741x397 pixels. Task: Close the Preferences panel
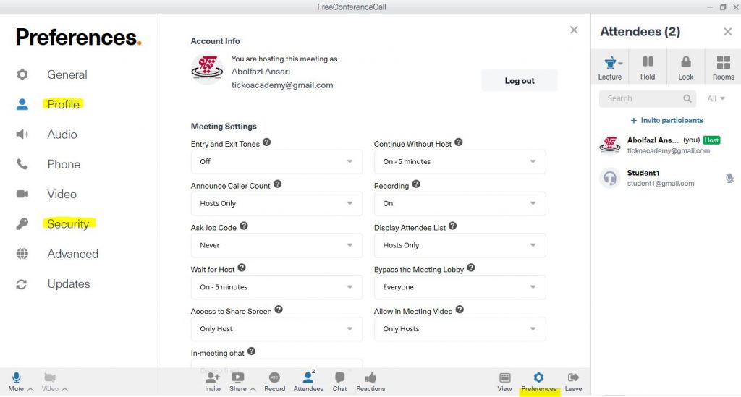(574, 30)
